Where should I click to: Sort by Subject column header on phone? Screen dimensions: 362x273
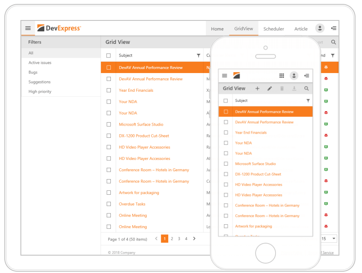coord(241,101)
